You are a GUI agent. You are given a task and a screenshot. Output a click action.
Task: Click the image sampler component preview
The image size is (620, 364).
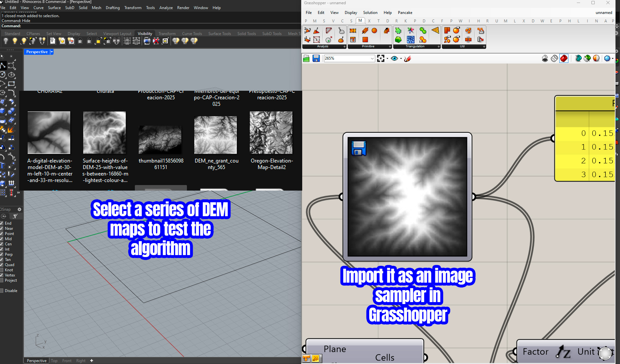point(407,197)
